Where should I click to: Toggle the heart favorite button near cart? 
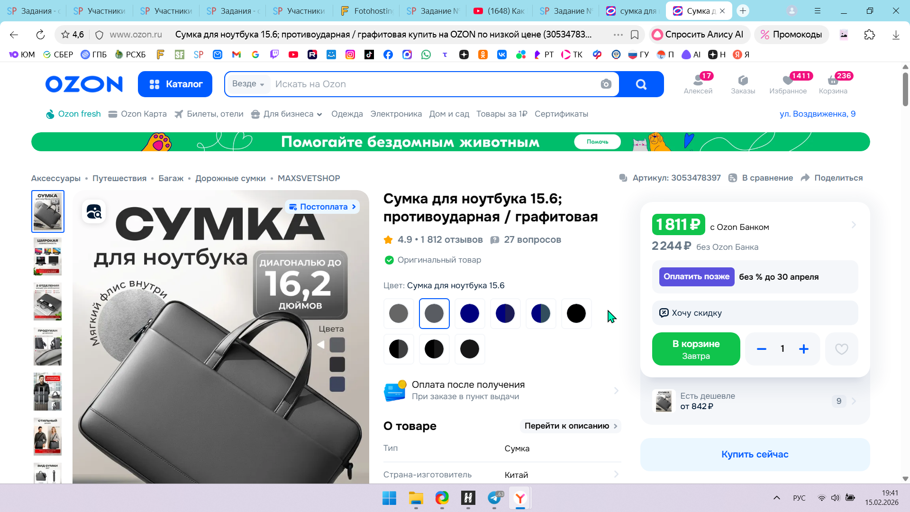[841, 349]
